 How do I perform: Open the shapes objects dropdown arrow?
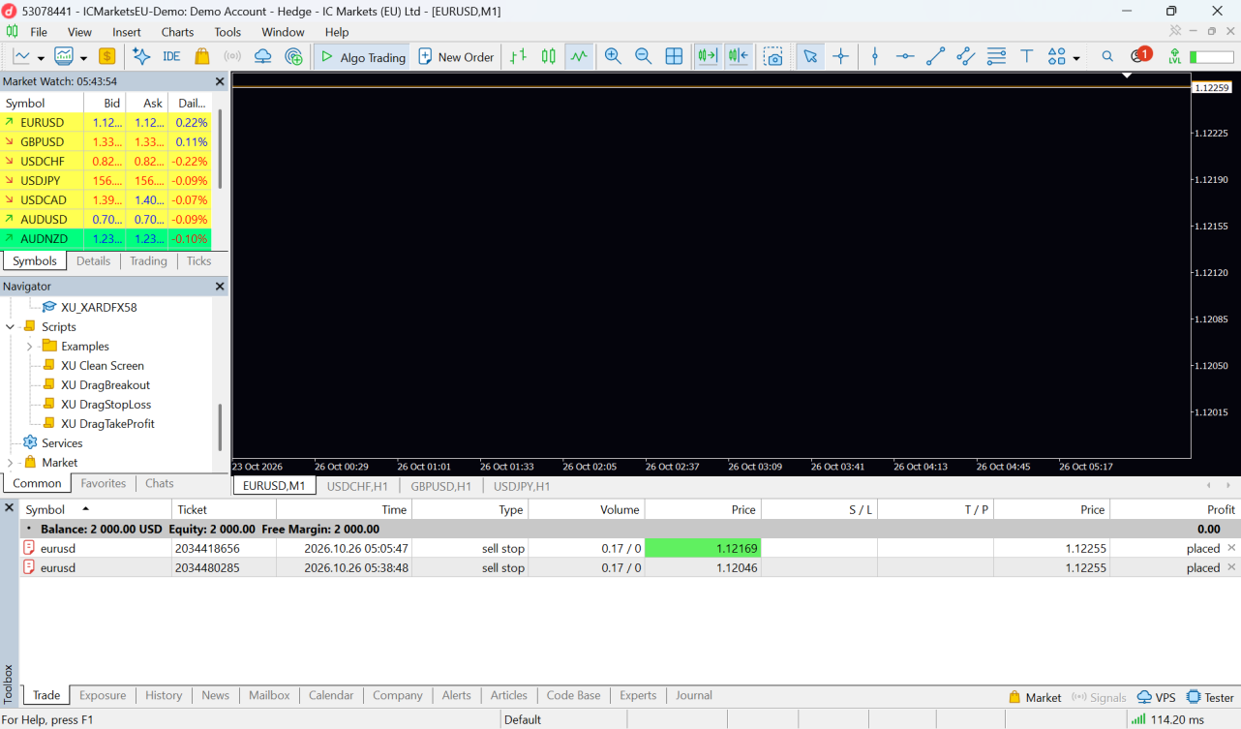(1076, 58)
